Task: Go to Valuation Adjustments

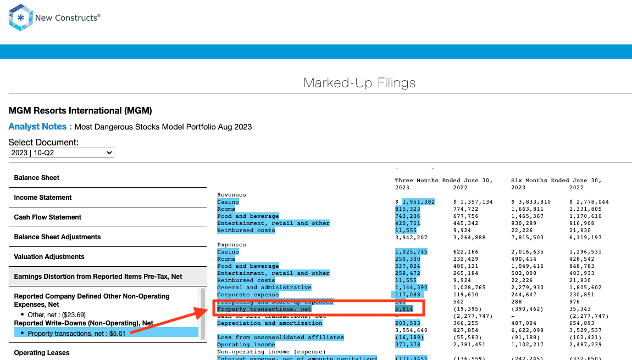Action: (x=49, y=256)
